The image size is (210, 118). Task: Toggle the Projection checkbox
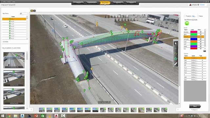[185, 16]
